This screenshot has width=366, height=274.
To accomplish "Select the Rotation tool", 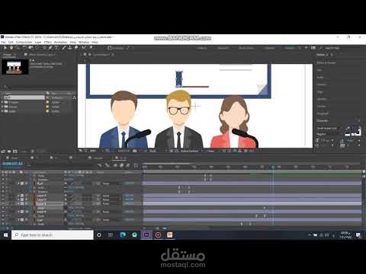I will (x=24, y=48).
